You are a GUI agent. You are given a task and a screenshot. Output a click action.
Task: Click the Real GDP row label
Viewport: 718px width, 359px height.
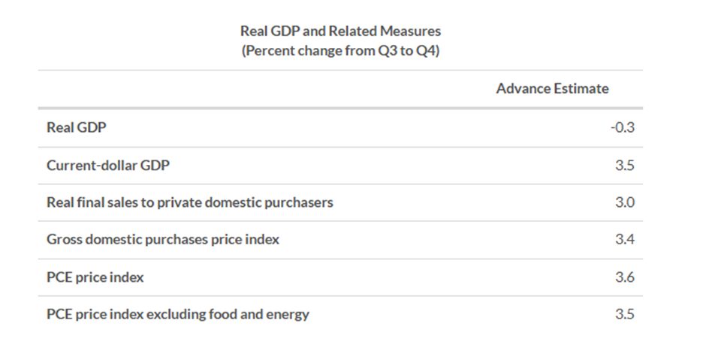(76, 127)
